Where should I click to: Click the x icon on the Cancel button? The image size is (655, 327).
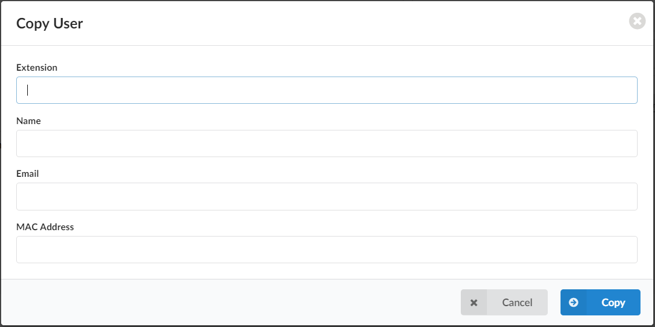pos(474,303)
